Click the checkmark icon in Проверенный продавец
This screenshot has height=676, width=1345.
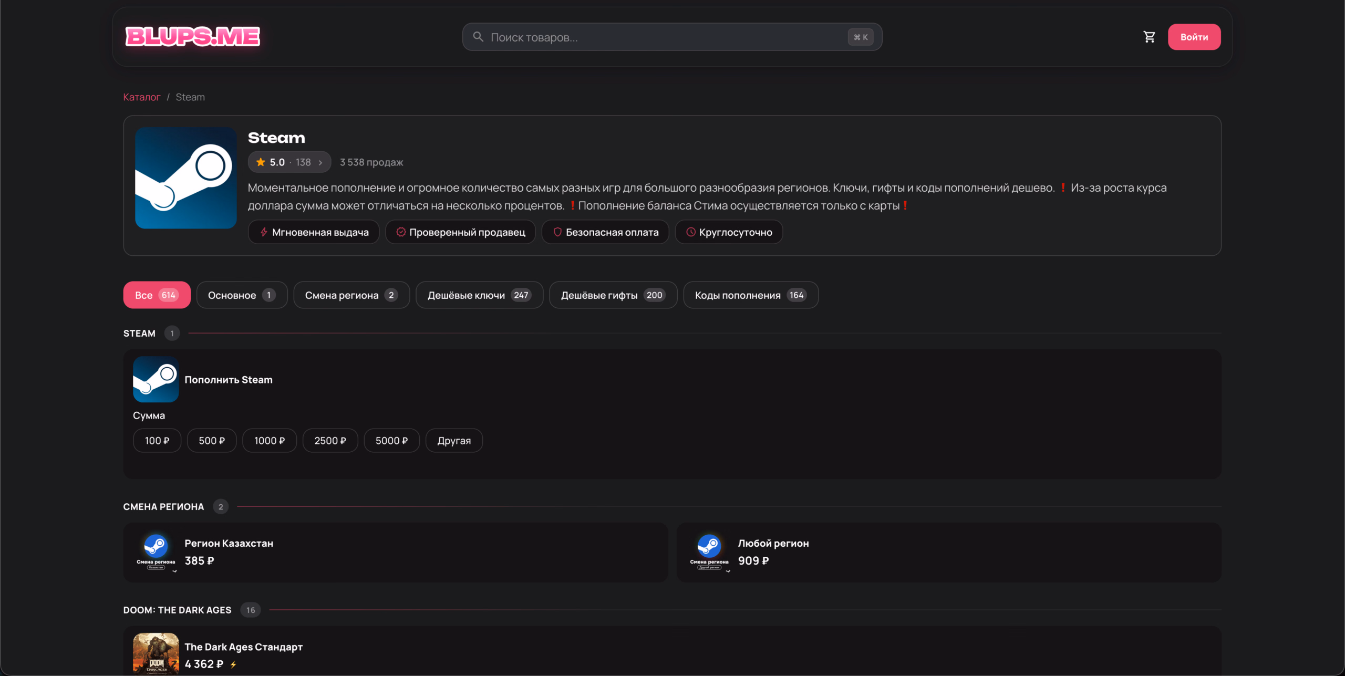[x=401, y=232]
